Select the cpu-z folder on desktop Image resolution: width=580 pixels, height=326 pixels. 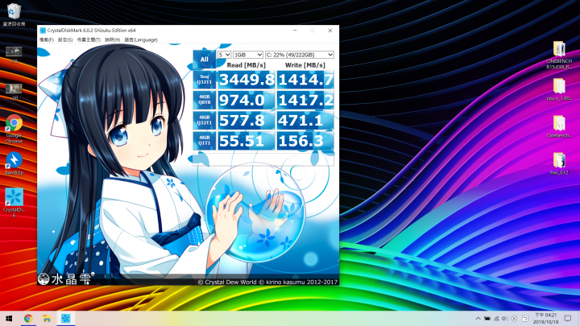559,89
